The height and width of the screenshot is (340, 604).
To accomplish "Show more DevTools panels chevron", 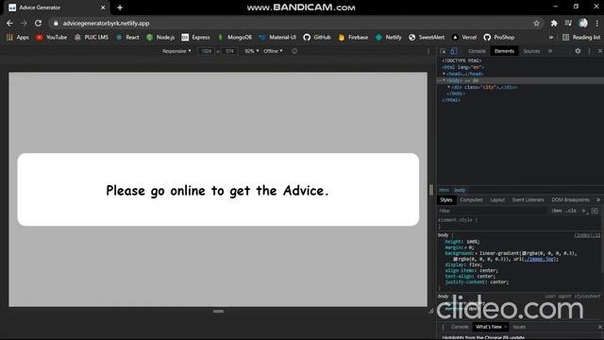I will (x=550, y=51).
